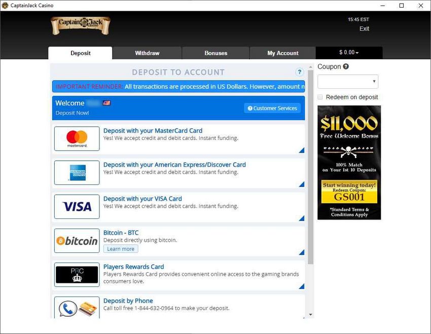
Task: Click the Customer Services button
Action: [x=272, y=107]
